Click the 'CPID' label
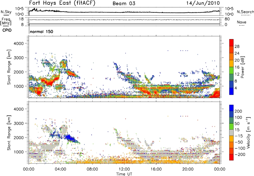This screenshot has width=254, height=176. [7, 30]
